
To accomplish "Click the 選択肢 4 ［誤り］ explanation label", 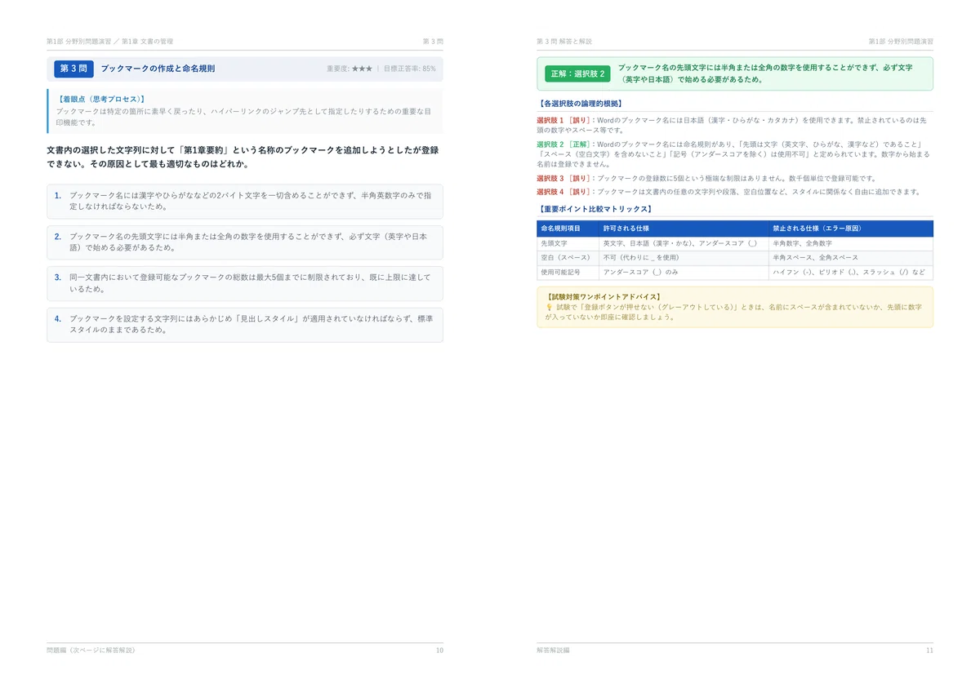I will (563, 192).
